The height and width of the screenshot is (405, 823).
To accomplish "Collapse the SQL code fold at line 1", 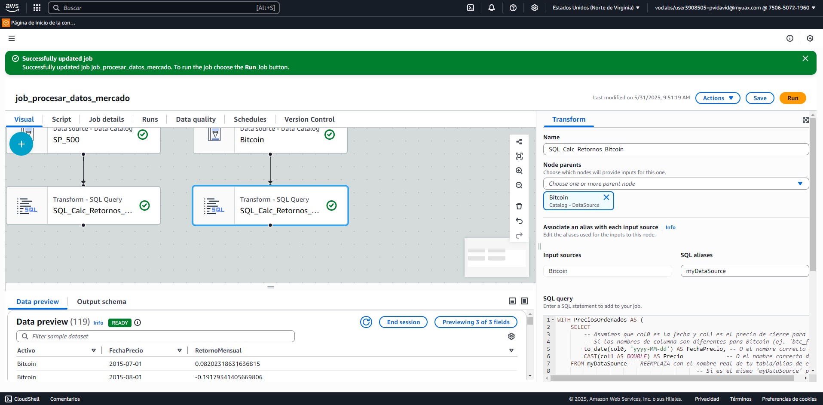I will coord(553,320).
